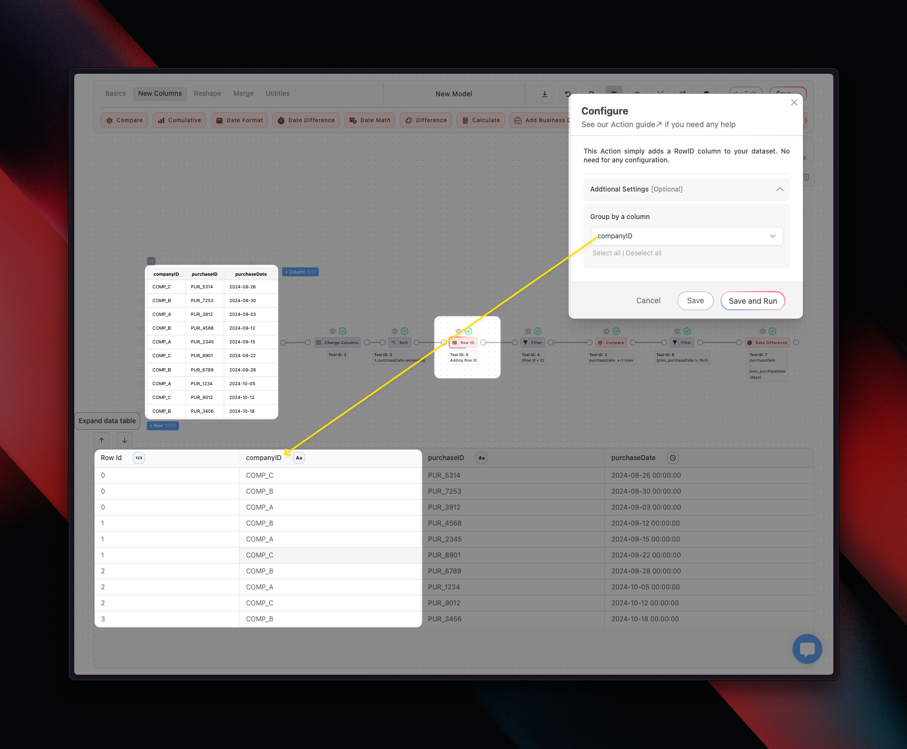
Task: Click the Row ID node on the canvas
Action: click(x=463, y=342)
